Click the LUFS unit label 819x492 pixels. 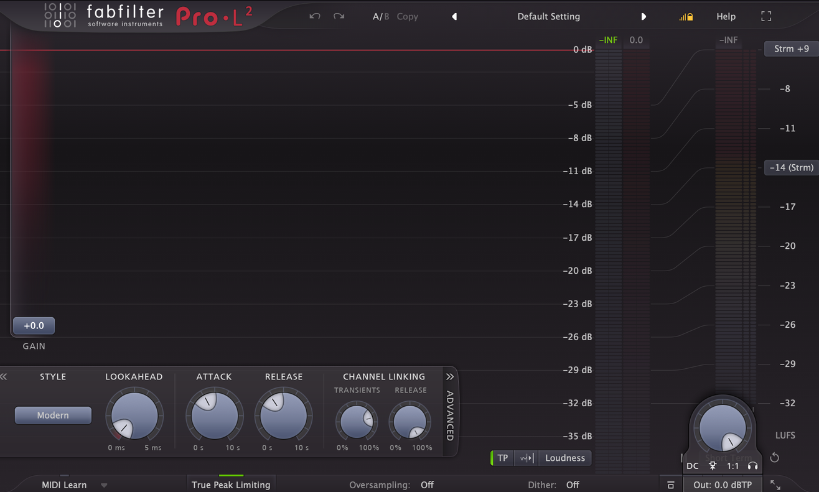[785, 435]
